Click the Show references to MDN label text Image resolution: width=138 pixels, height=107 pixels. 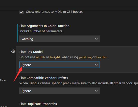[x=55, y=12]
